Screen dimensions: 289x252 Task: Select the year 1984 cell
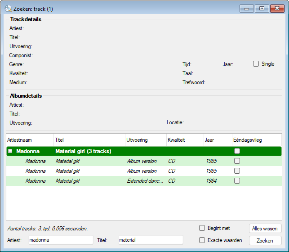coord(211,181)
